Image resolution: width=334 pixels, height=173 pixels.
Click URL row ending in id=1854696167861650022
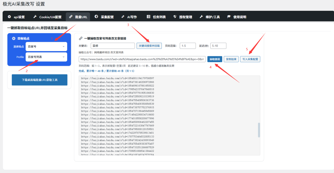(x=117, y=86)
